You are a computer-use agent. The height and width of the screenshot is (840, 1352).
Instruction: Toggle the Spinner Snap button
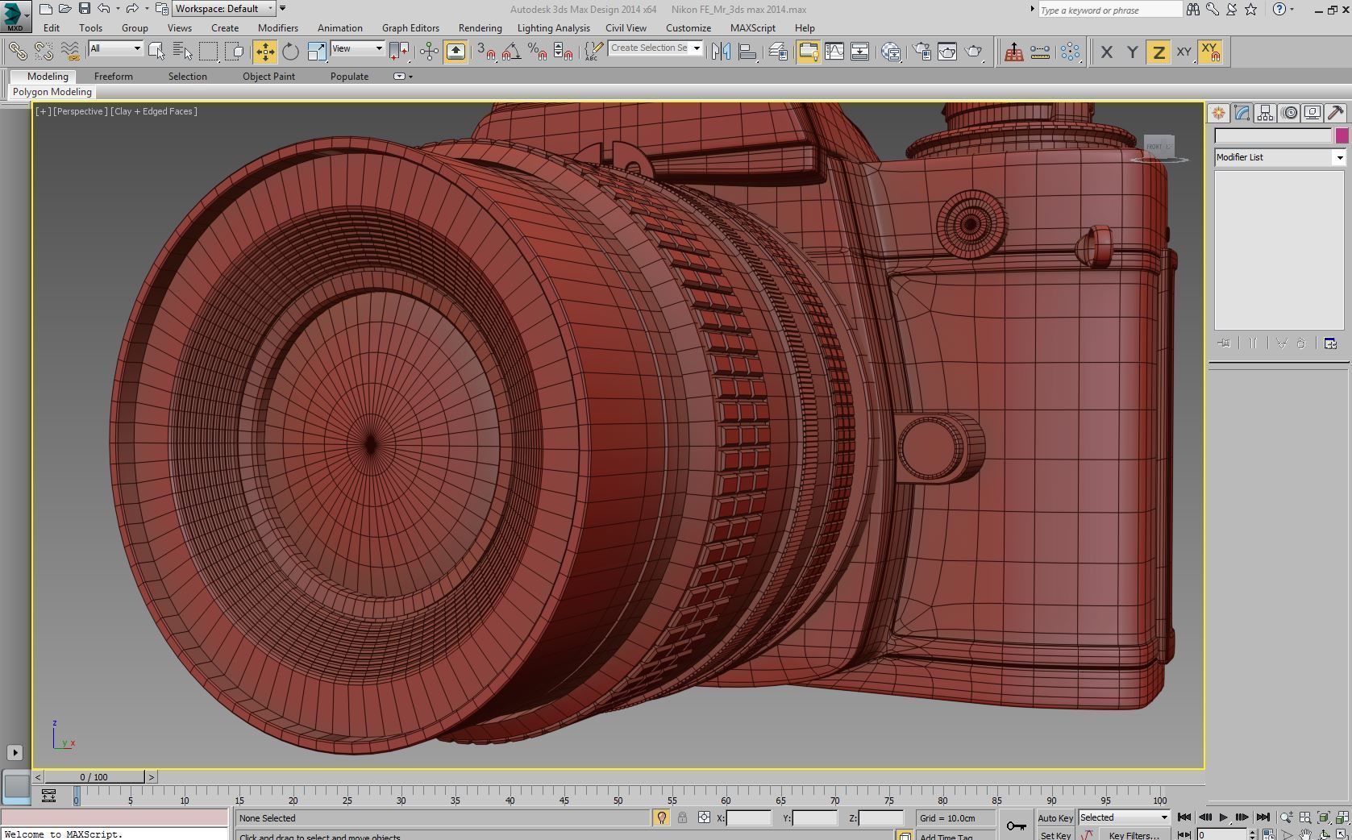564,52
